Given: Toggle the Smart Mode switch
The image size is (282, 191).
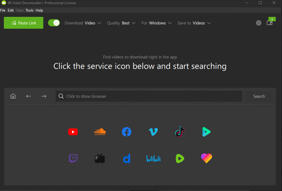Looking at the screenshot, I should point(54,23).
